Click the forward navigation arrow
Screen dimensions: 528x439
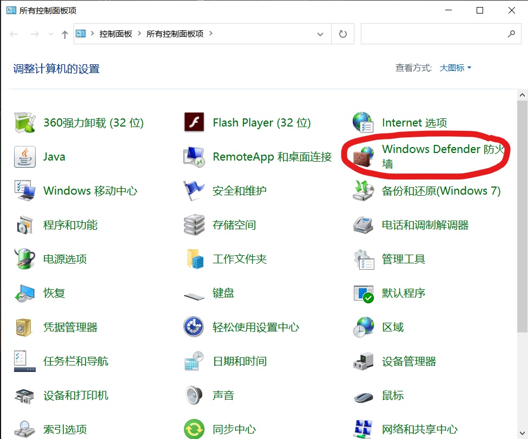pyautogui.click(x=34, y=34)
